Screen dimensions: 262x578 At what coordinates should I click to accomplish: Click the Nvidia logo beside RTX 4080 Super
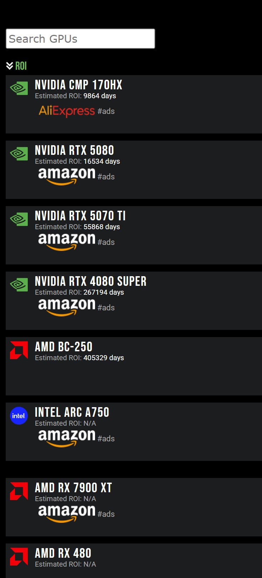(x=19, y=285)
